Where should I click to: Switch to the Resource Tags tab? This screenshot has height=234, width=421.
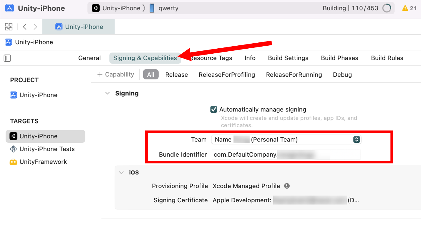pos(211,58)
